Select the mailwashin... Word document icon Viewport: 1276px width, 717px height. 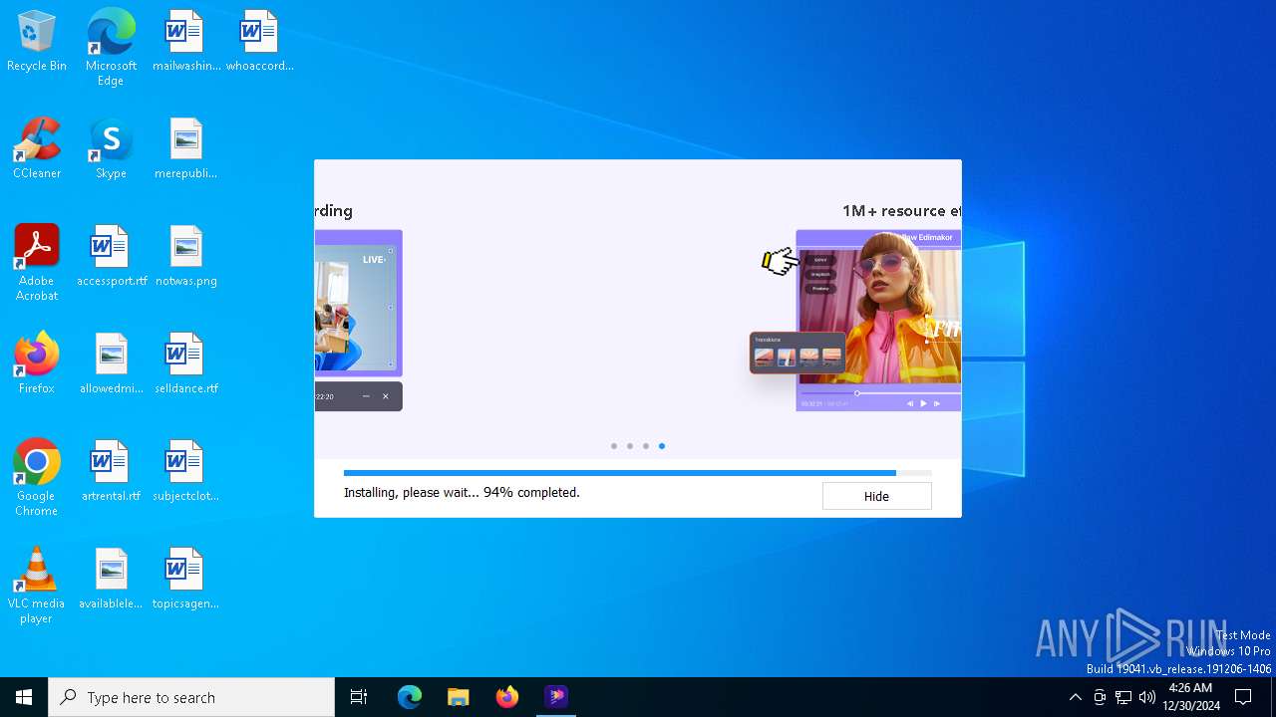185,41
